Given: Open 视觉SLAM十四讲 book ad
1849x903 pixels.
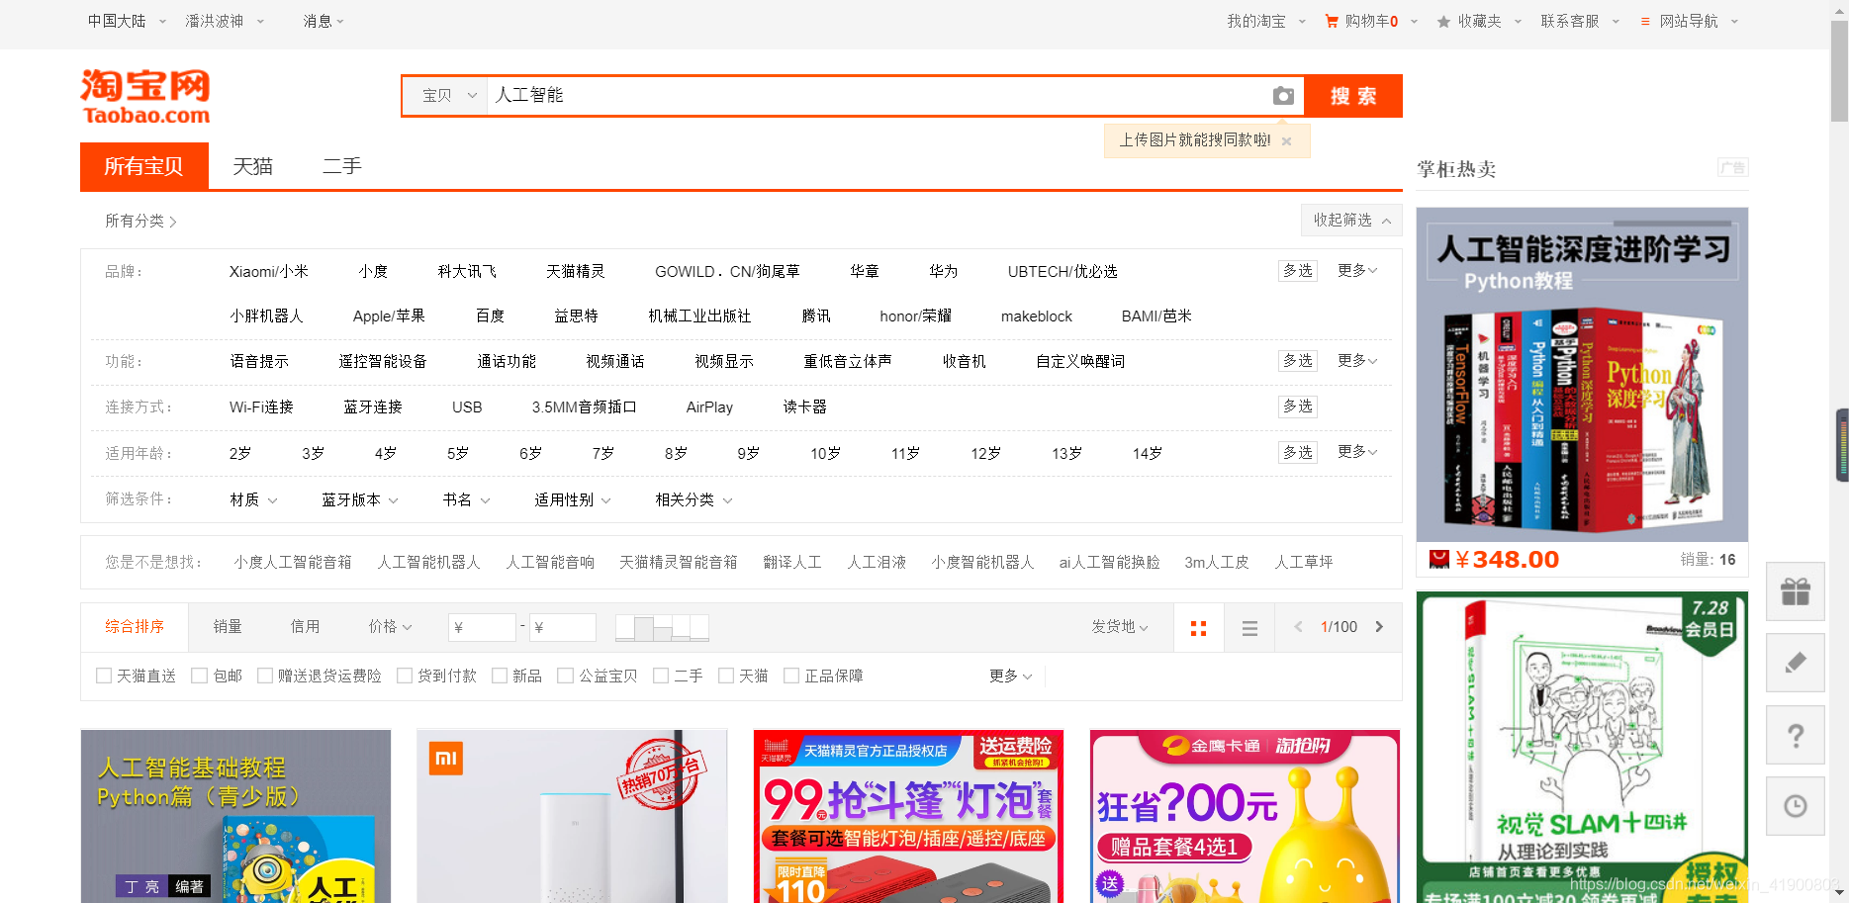Looking at the screenshot, I should 1582,747.
